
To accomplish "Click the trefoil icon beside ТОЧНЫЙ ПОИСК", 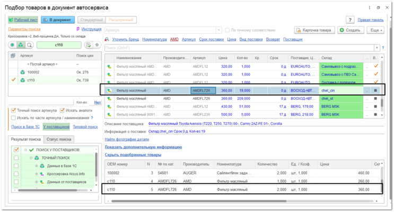I will click(x=37, y=158).
